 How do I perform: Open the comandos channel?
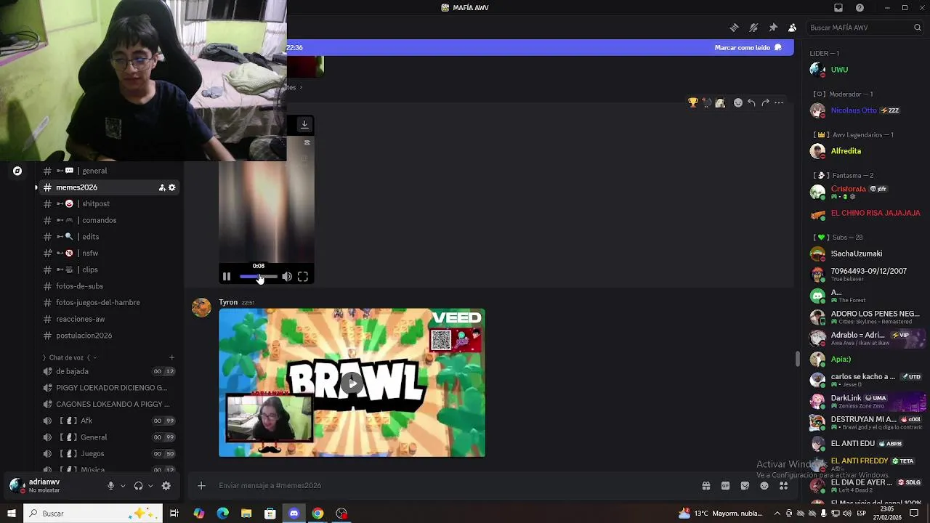pos(109,220)
